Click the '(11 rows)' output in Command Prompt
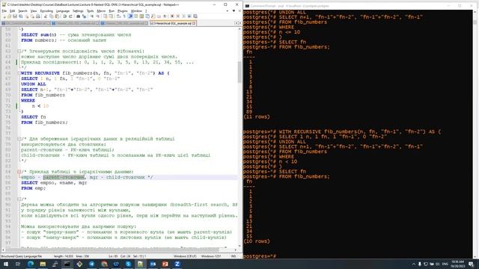Screen dimensions: 479x269 257,117
